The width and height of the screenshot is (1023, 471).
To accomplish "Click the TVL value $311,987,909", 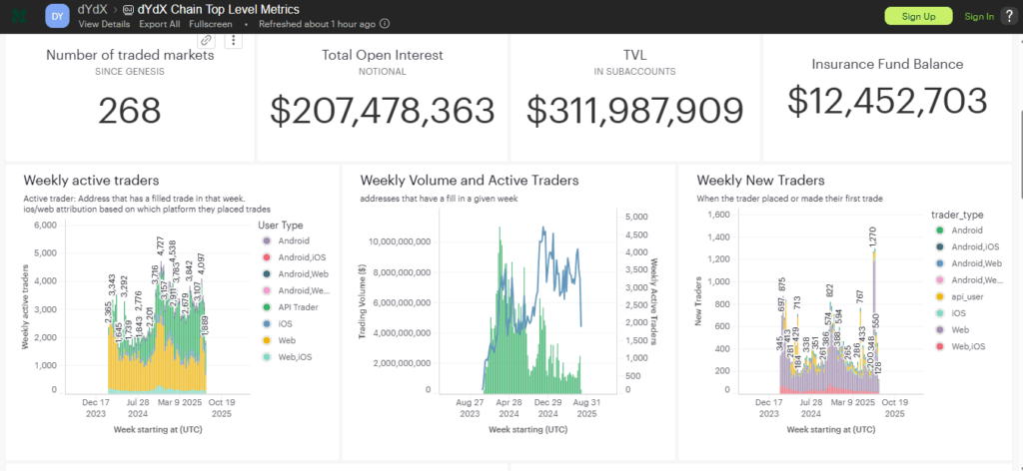I will pyautogui.click(x=634, y=110).
